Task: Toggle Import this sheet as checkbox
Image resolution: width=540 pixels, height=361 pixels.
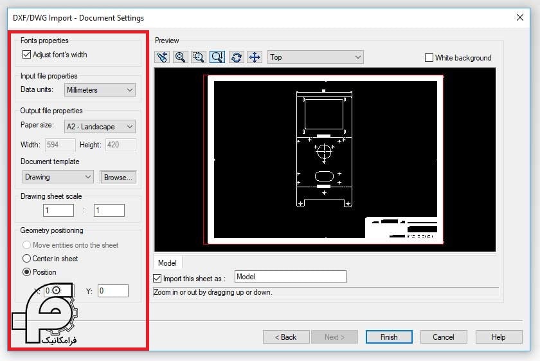Action: coord(157,278)
